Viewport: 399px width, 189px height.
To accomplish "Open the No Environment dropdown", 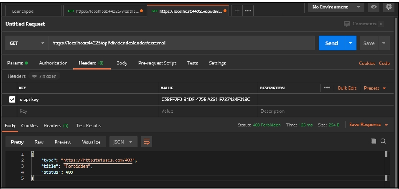I will 335,7.
